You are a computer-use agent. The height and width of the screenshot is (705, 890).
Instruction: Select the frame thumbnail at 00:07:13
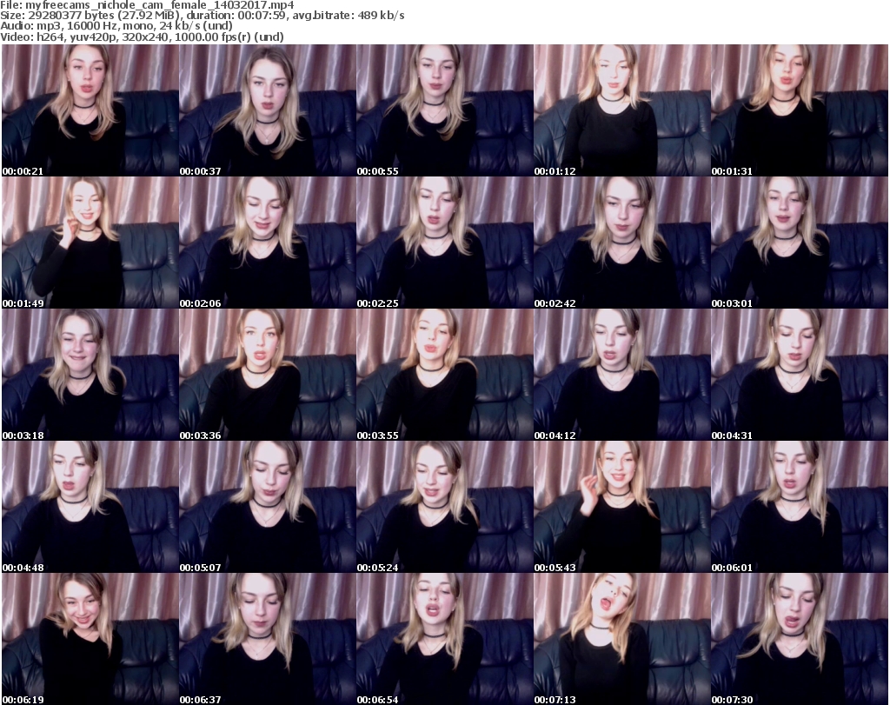622,639
